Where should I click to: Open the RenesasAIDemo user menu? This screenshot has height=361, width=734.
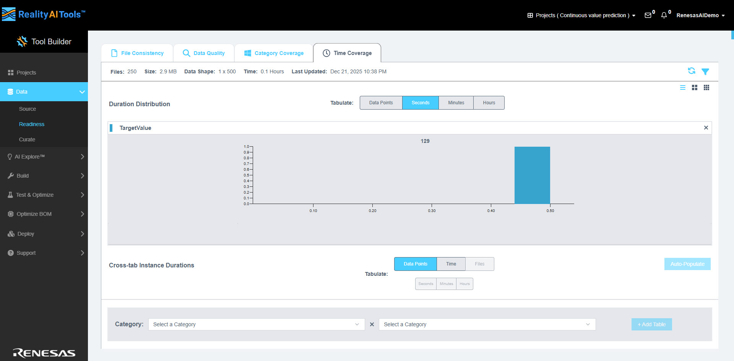(700, 15)
